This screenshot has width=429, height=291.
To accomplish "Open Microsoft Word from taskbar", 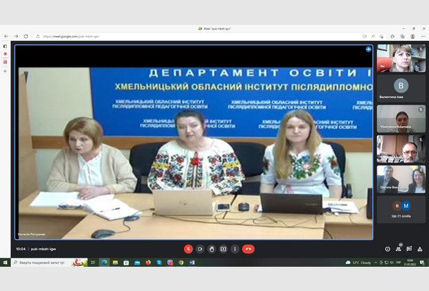I will coord(192,263).
